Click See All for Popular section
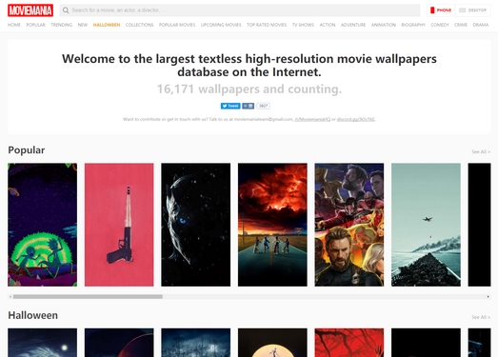 click(481, 151)
